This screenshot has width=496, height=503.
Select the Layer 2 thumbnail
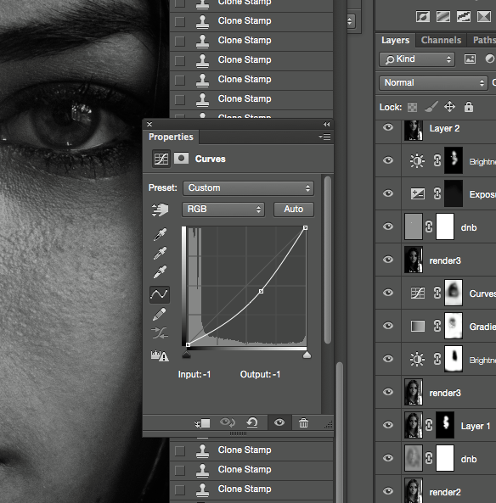pos(413,130)
